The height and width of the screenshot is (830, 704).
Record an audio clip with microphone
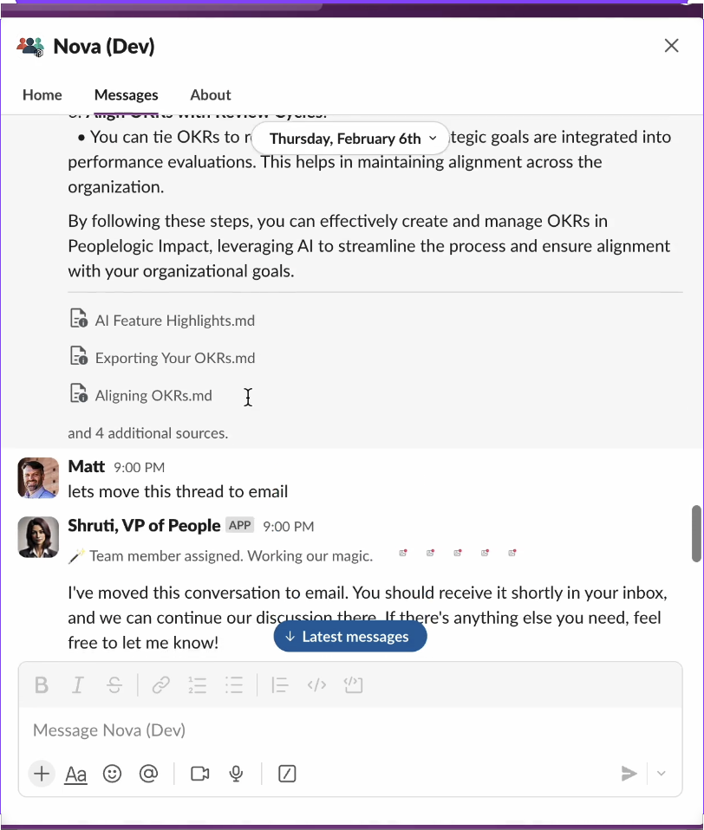(236, 774)
